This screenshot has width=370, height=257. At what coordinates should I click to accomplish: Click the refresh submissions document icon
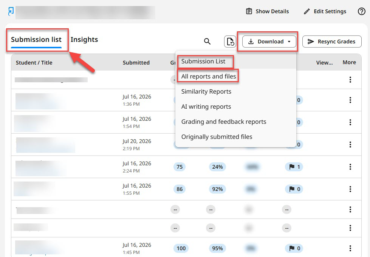[x=230, y=42]
